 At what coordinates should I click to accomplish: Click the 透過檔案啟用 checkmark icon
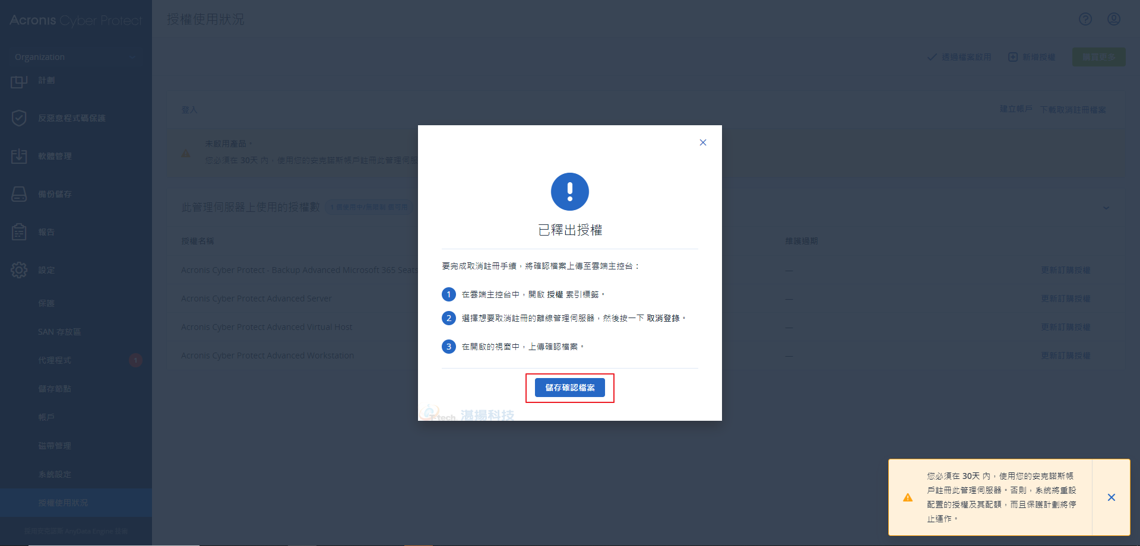(x=932, y=57)
